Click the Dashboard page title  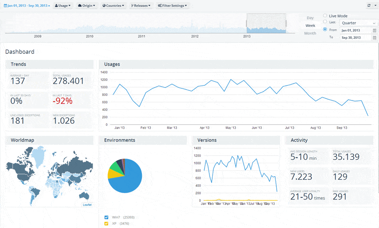coord(20,52)
